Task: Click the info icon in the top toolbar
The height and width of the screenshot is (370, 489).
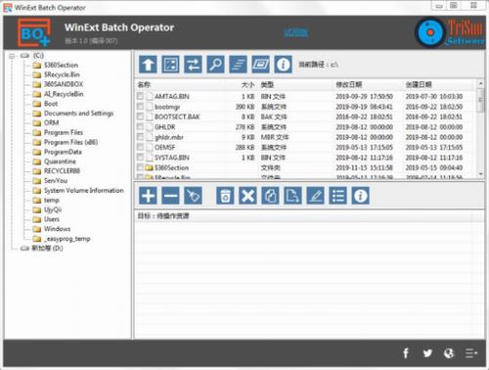Action: 283,65
